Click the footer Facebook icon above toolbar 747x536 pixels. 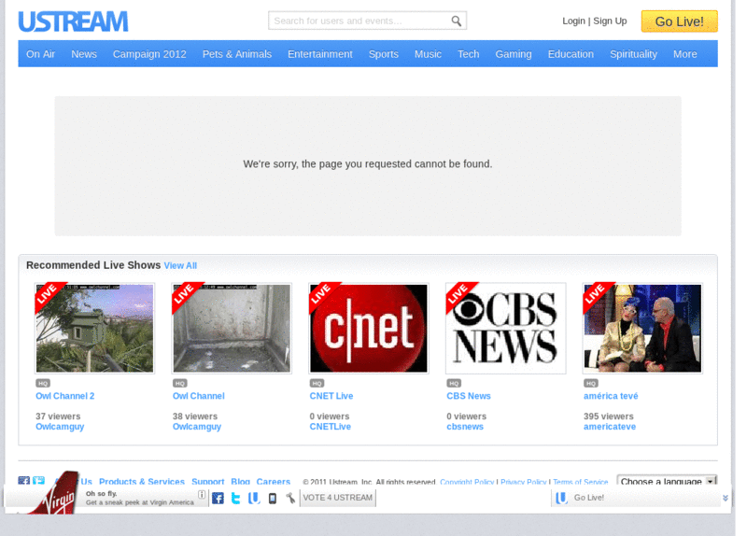(x=24, y=480)
